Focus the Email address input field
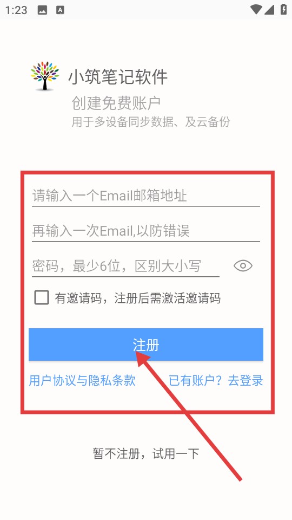Viewport: 292px width, 520px height. (145, 196)
